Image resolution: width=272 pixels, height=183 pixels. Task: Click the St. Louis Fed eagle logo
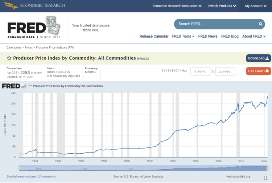point(11,5)
